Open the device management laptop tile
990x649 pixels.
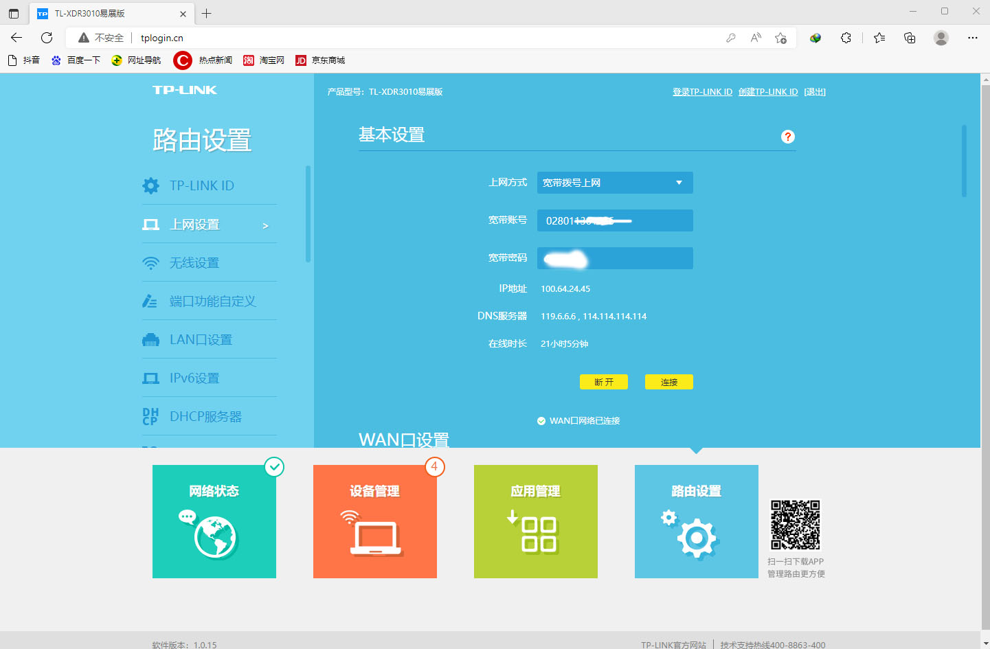coord(375,521)
